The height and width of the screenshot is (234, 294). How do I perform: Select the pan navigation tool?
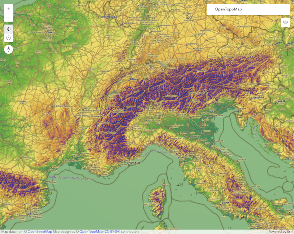[x=9, y=29]
